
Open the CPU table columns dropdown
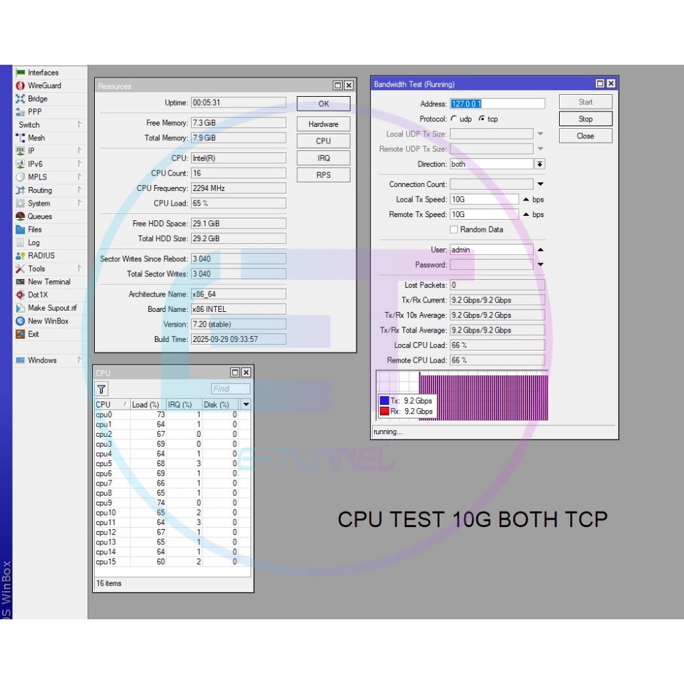pyautogui.click(x=246, y=404)
